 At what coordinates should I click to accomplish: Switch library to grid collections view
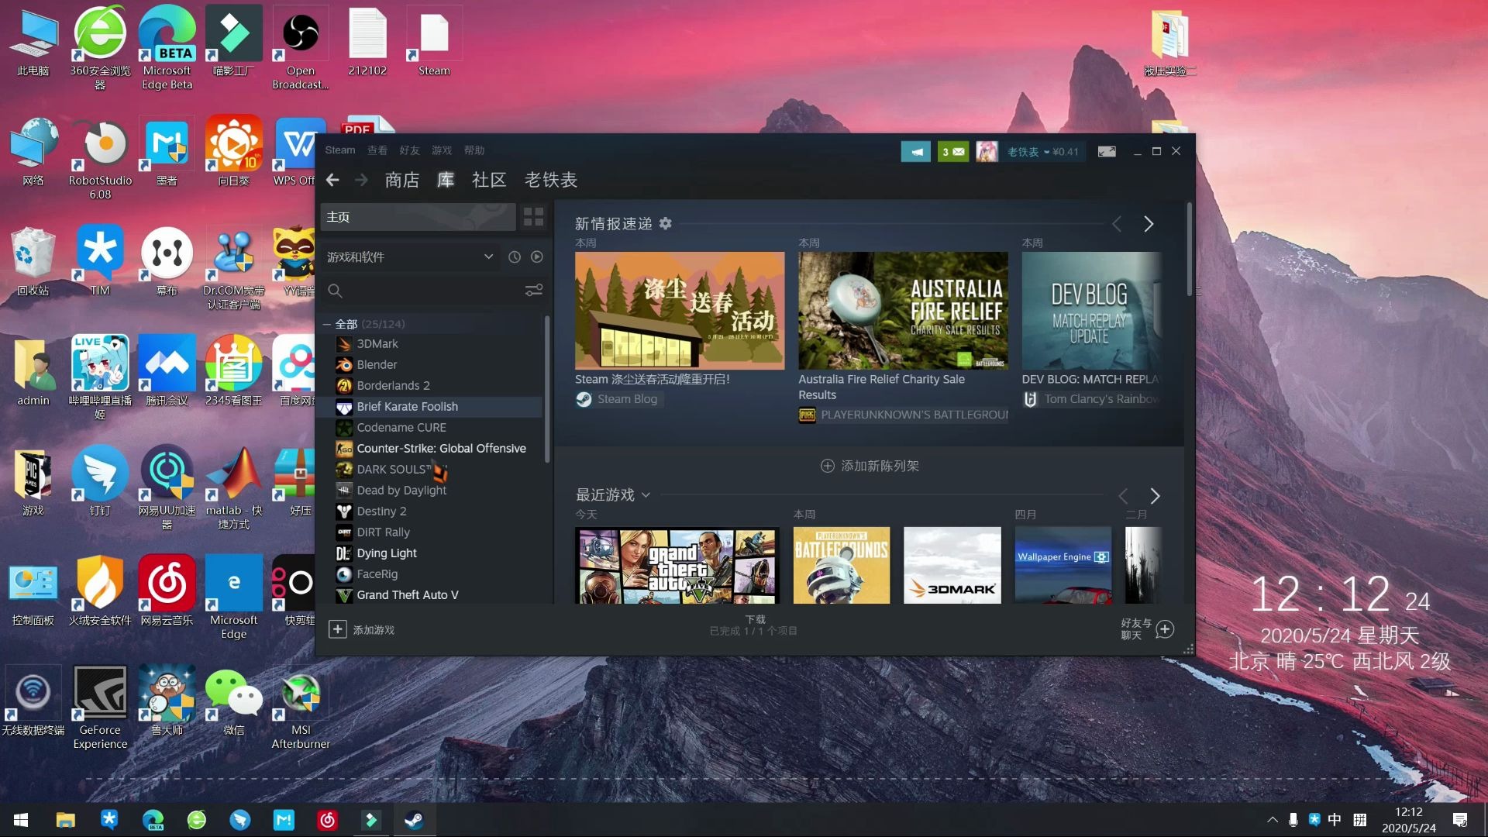tap(533, 217)
